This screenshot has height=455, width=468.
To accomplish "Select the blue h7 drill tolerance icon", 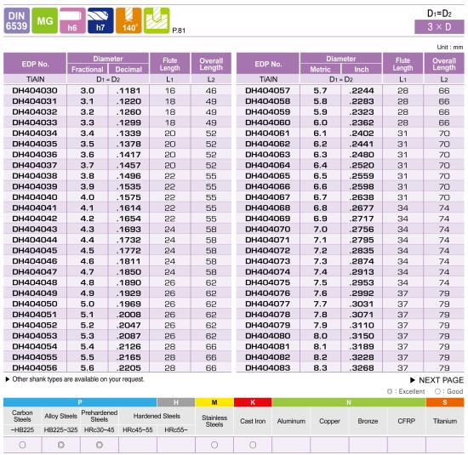I will (x=100, y=20).
